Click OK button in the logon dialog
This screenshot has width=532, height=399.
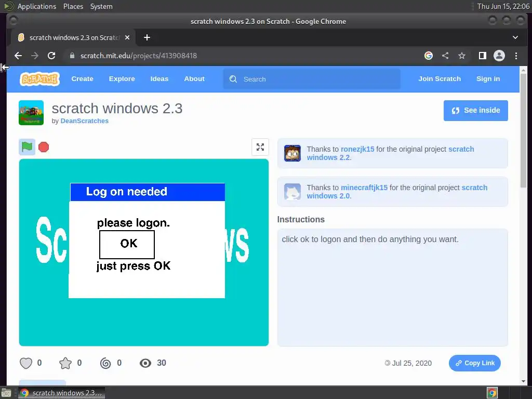click(127, 244)
